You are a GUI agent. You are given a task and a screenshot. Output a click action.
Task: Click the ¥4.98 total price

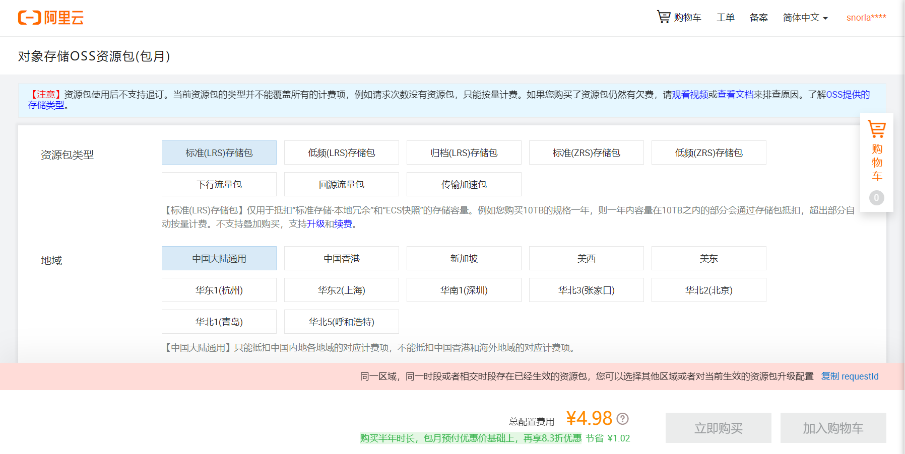pyautogui.click(x=589, y=418)
